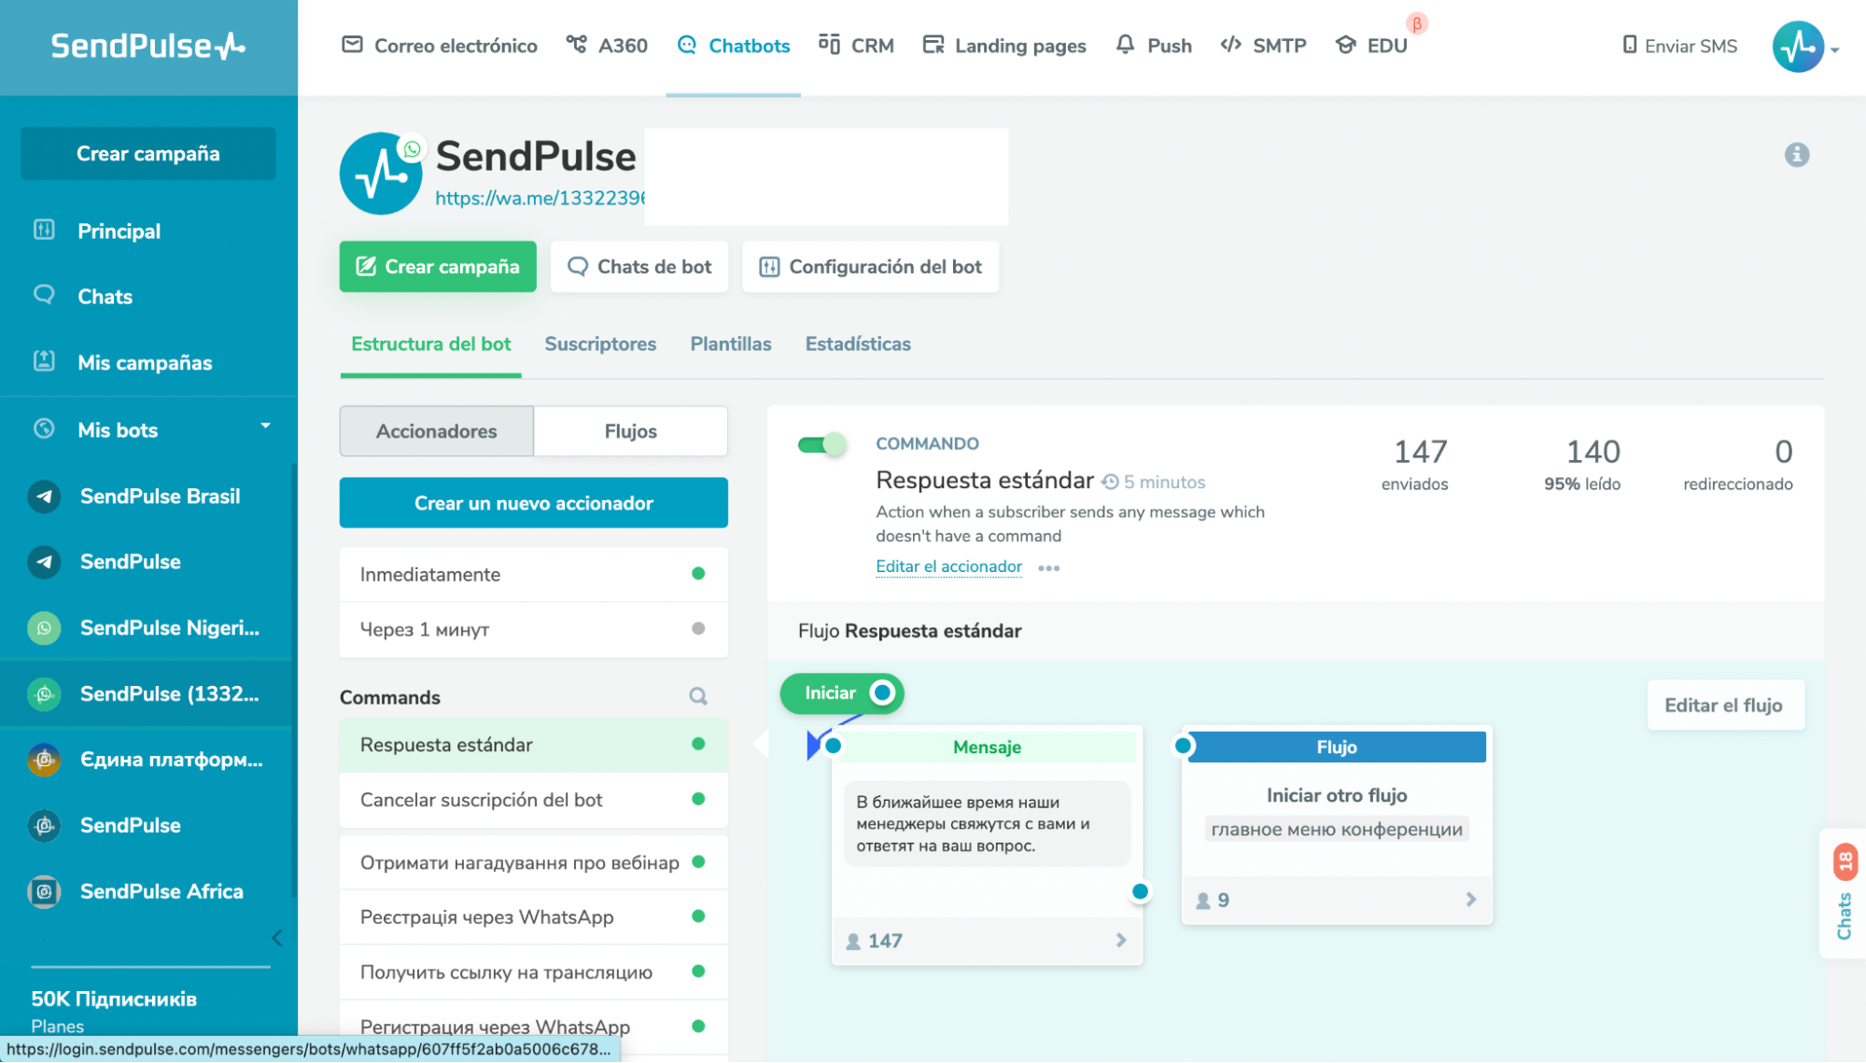The width and height of the screenshot is (1866, 1063).
Task: Open the Correo electrónico section
Action: [x=440, y=46]
